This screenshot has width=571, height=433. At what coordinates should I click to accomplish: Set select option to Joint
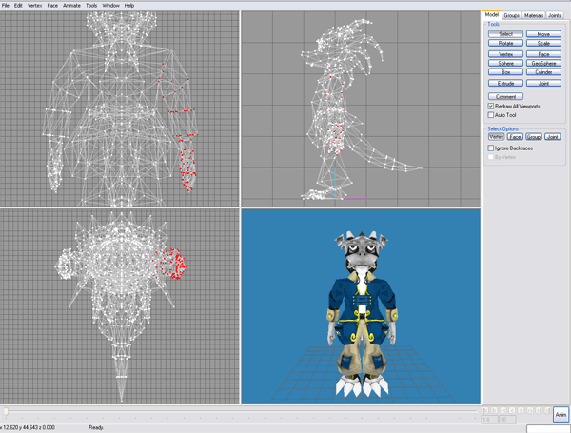(x=552, y=137)
